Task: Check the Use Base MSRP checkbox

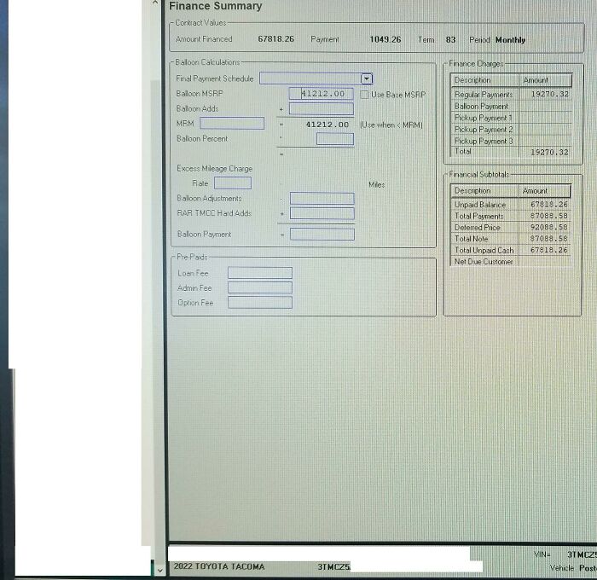Action: (x=364, y=95)
